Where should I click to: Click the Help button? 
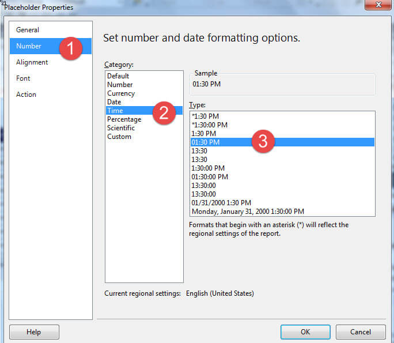pyautogui.click(x=34, y=332)
